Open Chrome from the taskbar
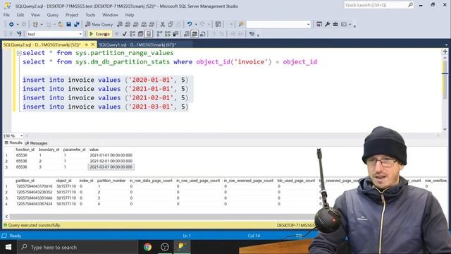 coord(147,247)
